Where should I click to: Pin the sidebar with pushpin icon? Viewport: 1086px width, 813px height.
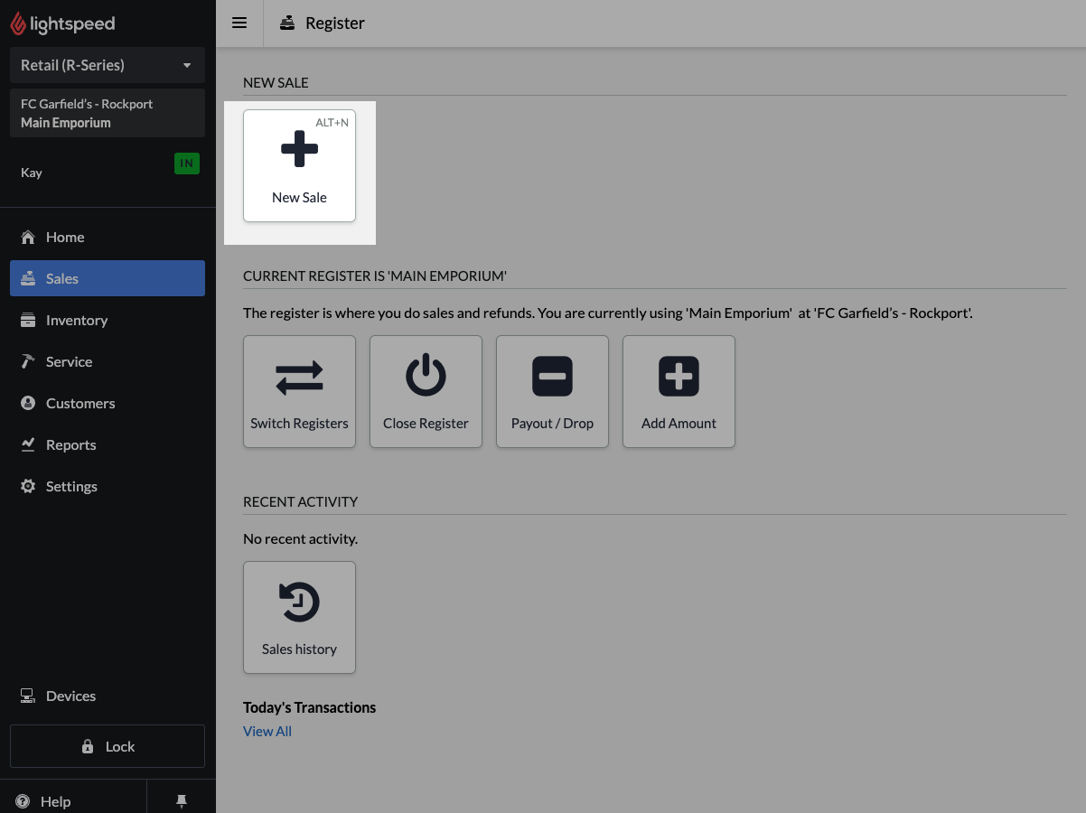[x=181, y=801]
